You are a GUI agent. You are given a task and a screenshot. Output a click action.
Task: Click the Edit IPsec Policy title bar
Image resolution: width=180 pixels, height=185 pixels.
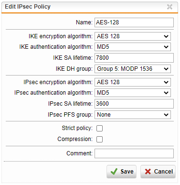pyautogui.click(x=90, y=7)
